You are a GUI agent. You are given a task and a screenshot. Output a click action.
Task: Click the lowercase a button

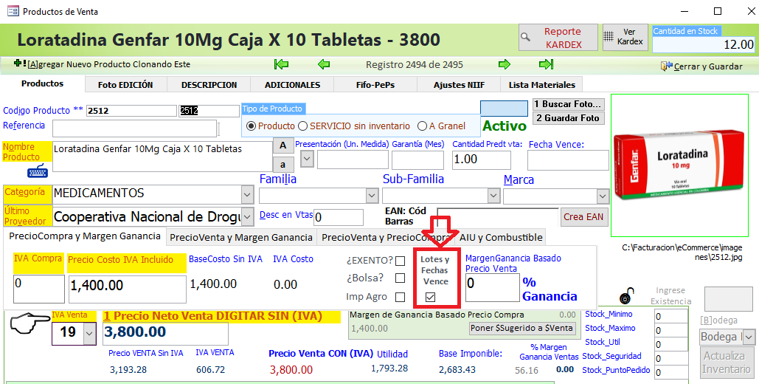[x=283, y=165]
